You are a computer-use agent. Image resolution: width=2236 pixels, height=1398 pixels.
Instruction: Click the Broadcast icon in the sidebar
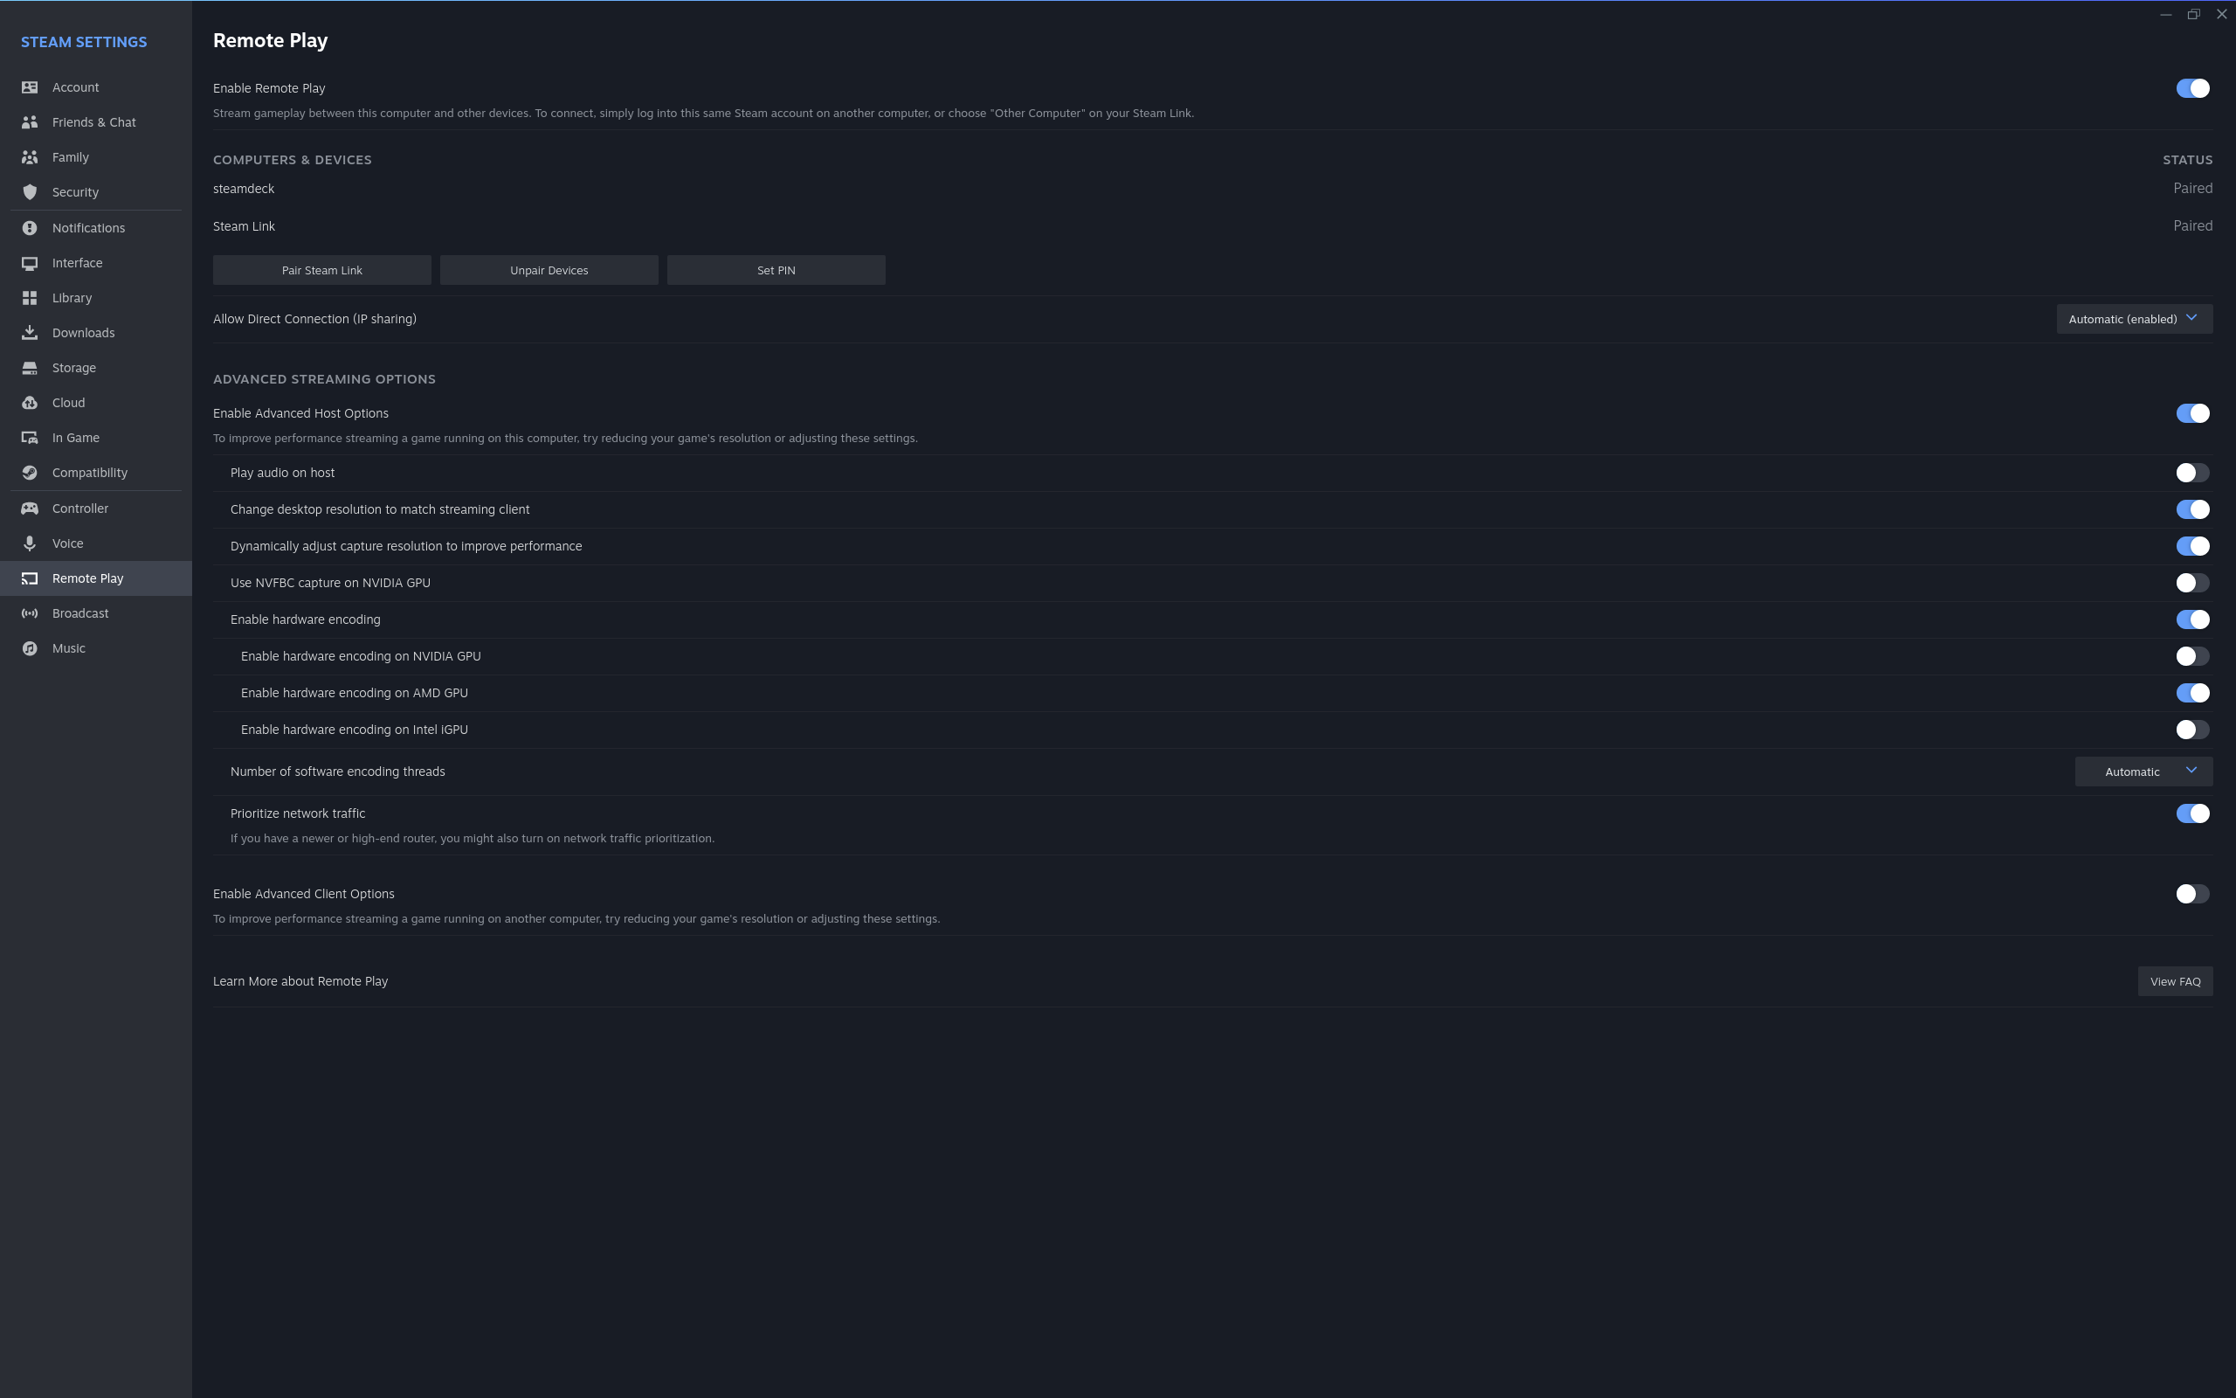click(30, 613)
